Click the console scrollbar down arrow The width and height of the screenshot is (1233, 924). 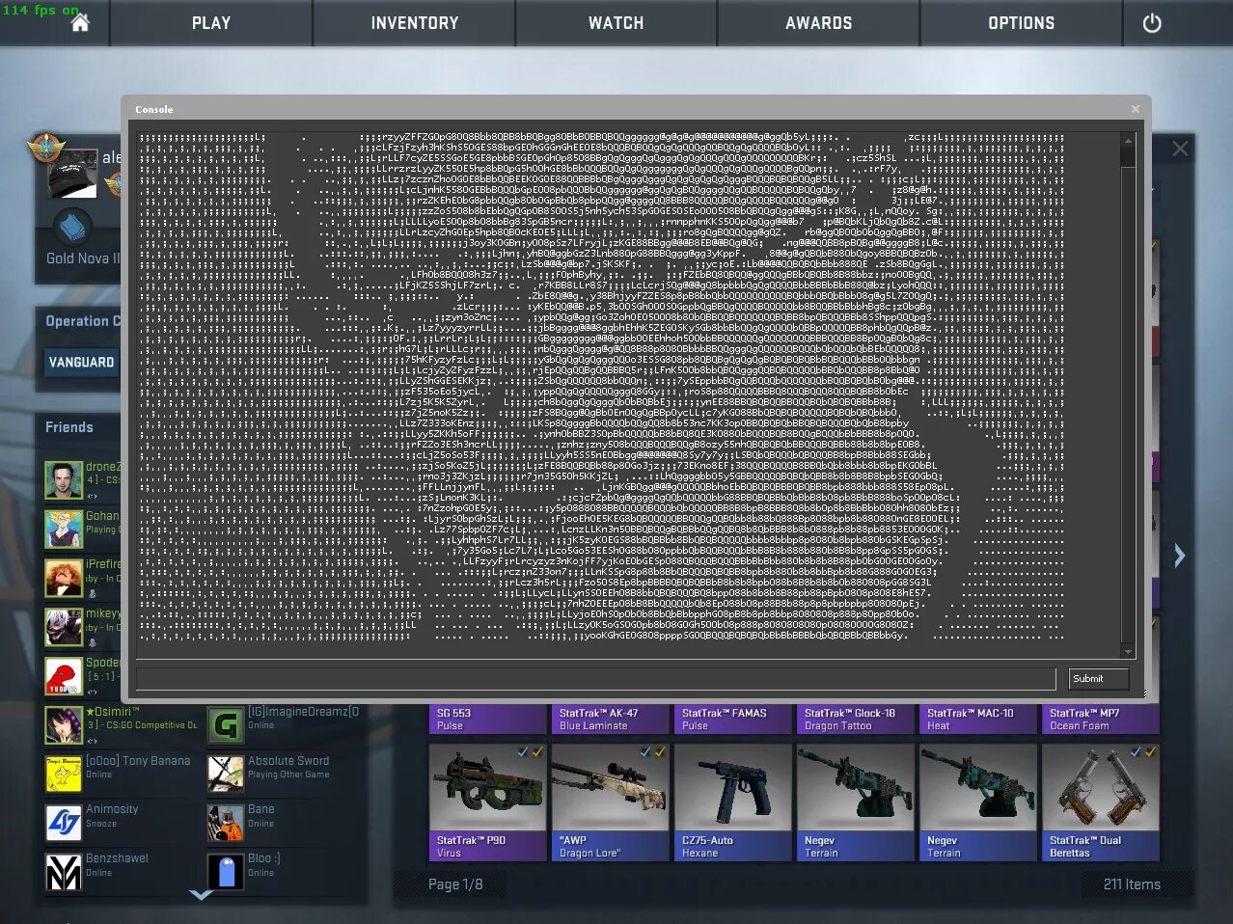(1127, 651)
